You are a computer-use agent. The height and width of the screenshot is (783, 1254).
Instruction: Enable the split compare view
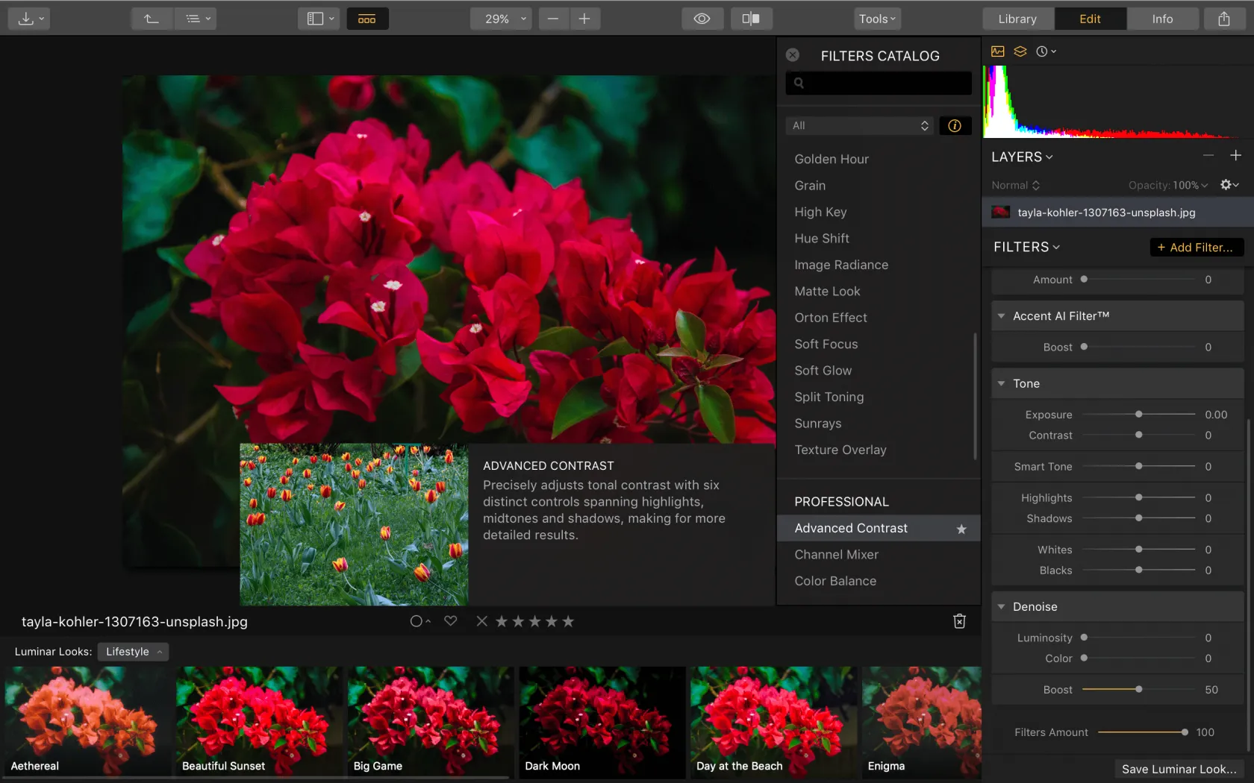tap(751, 19)
